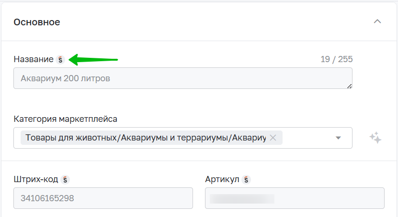Click the S icon beside Артикул
The width and height of the screenshot is (398, 217).
(x=246, y=180)
